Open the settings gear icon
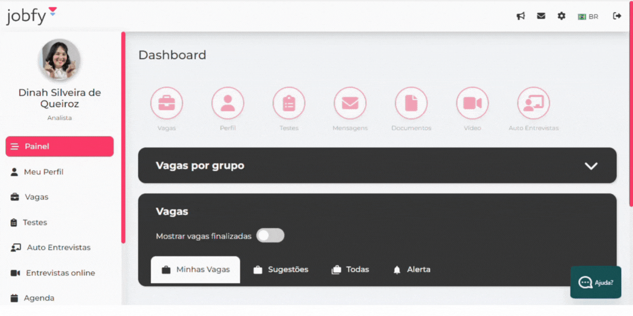Screen dimensions: 633x316 (x=561, y=16)
